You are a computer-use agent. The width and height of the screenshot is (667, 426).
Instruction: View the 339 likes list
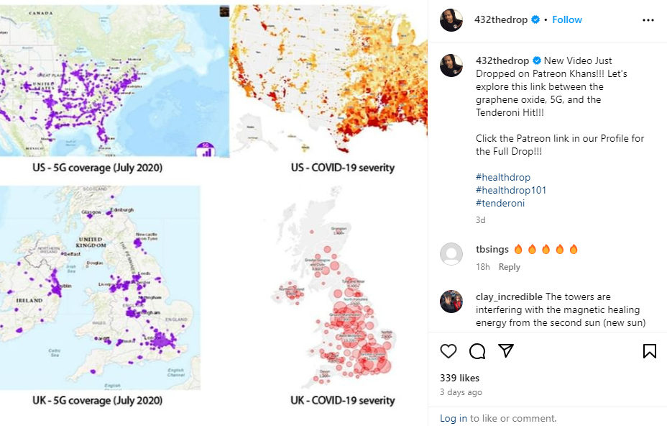pos(459,378)
